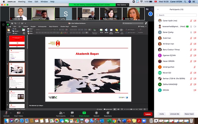Select Zulal Inan video thumbnail
Screen dimensions: 198x124
click(134, 14)
